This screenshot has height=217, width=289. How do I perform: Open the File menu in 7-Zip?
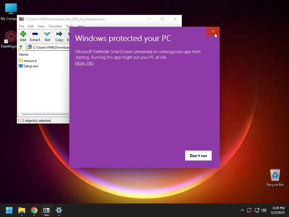point(21,26)
